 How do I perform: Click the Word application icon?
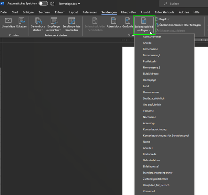[x=2, y=3]
